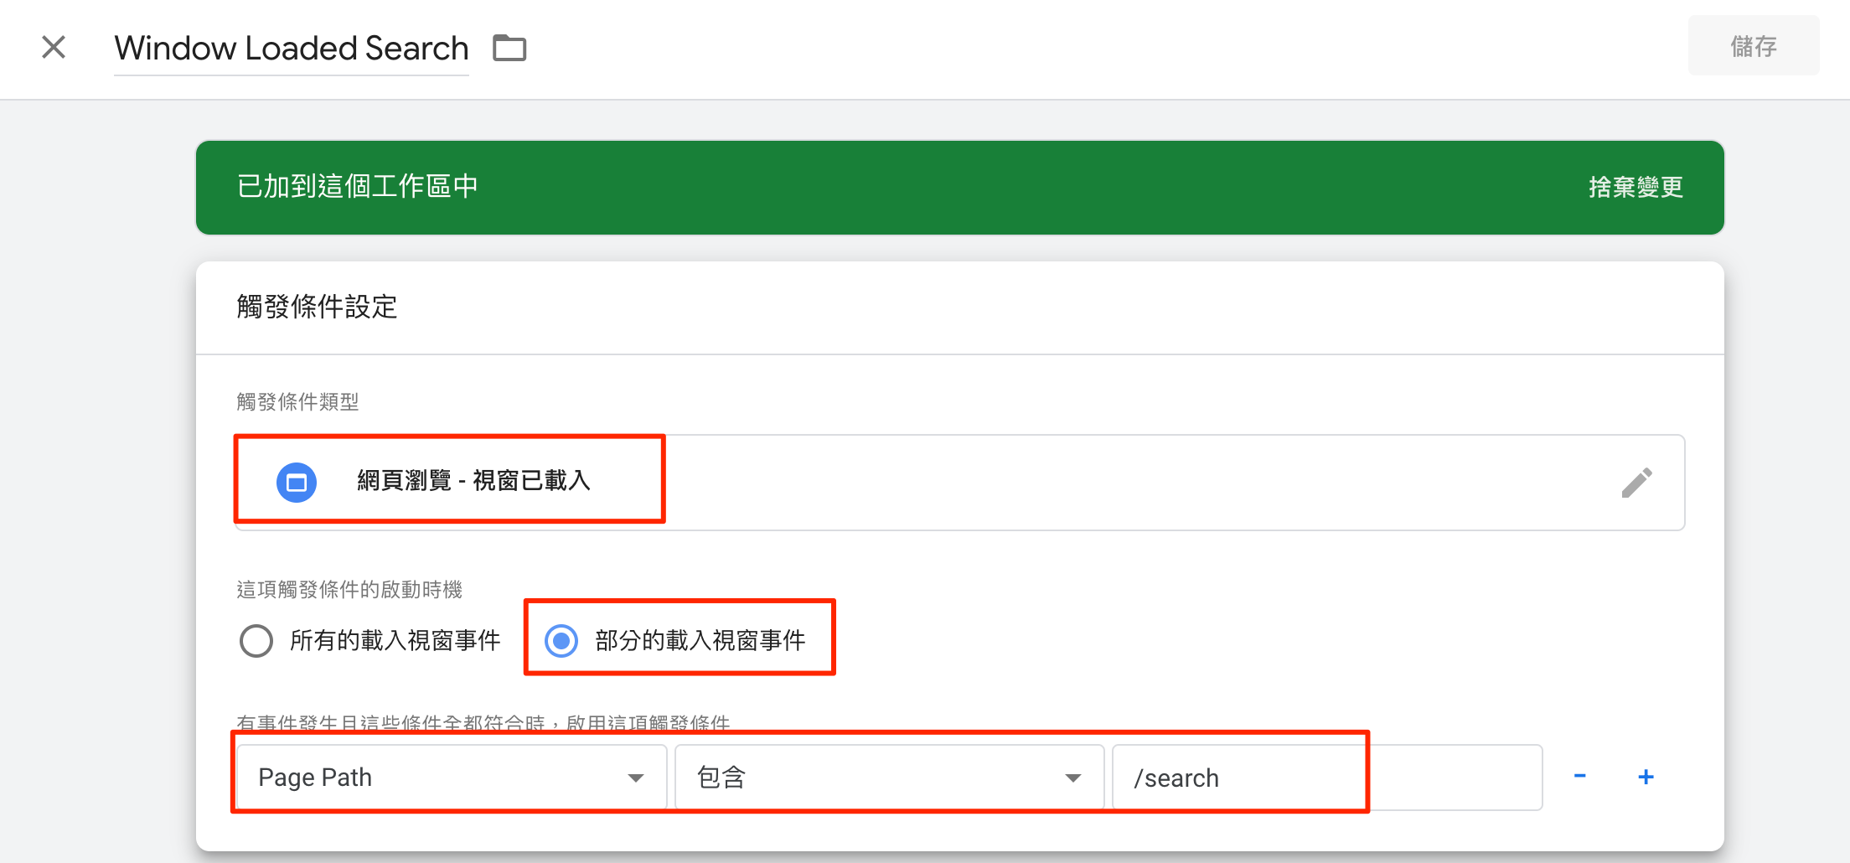Click the arrow on the 包含 dropdown
This screenshot has width=1850, height=863.
coord(1072,778)
